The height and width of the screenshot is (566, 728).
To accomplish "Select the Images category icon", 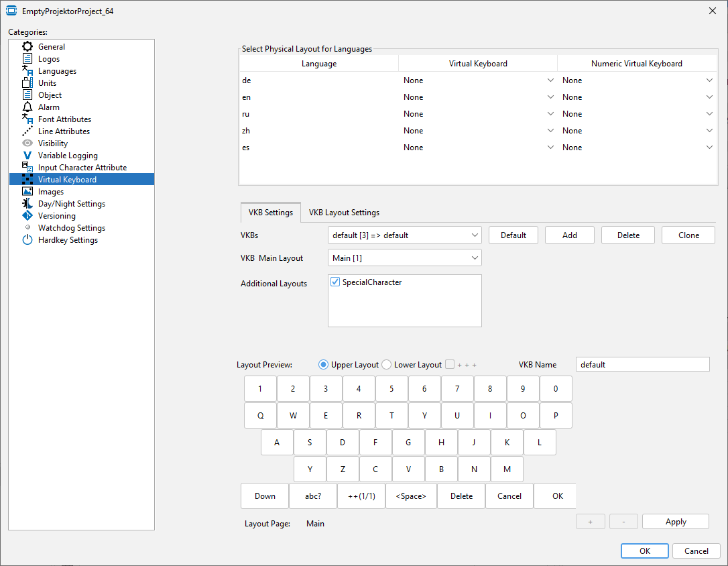I will [27, 192].
